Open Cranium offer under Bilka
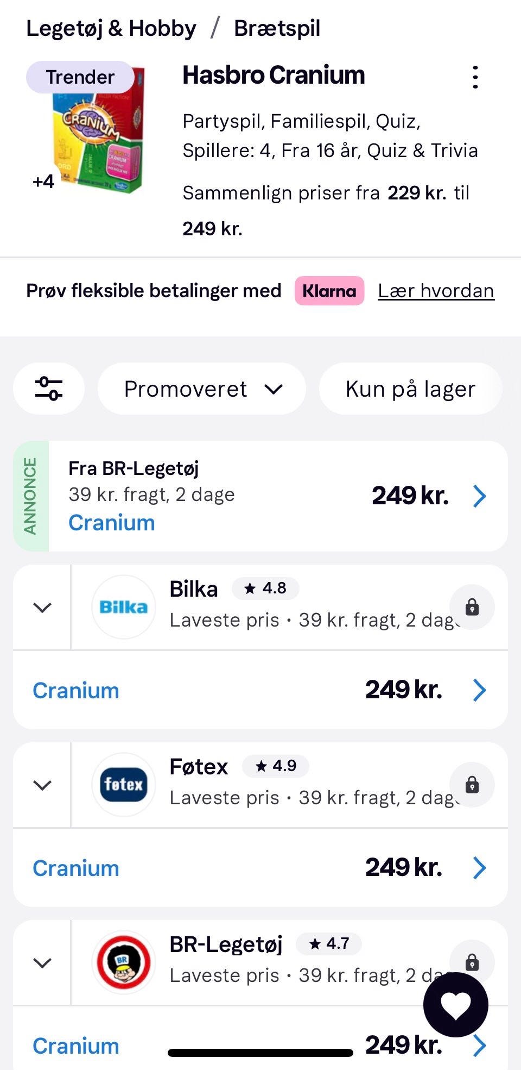521x1070 pixels. coord(76,691)
